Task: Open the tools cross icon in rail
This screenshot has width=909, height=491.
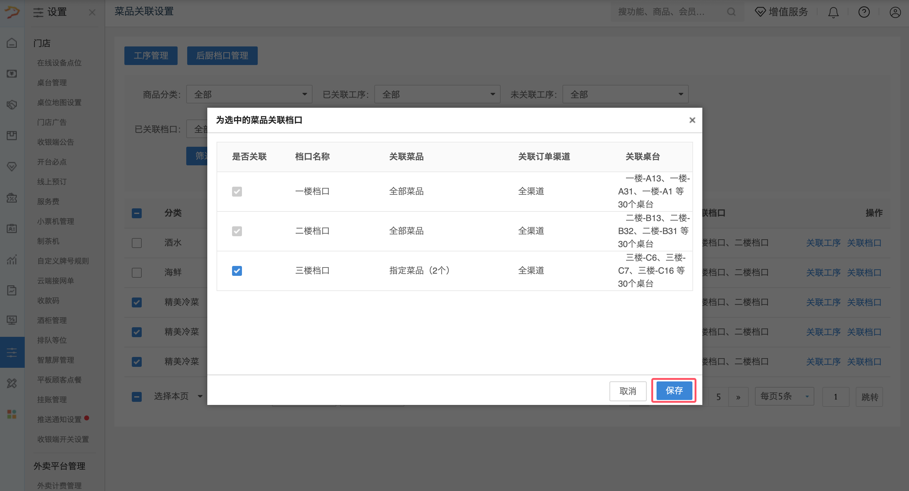Action: pyautogui.click(x=12, y=383)
